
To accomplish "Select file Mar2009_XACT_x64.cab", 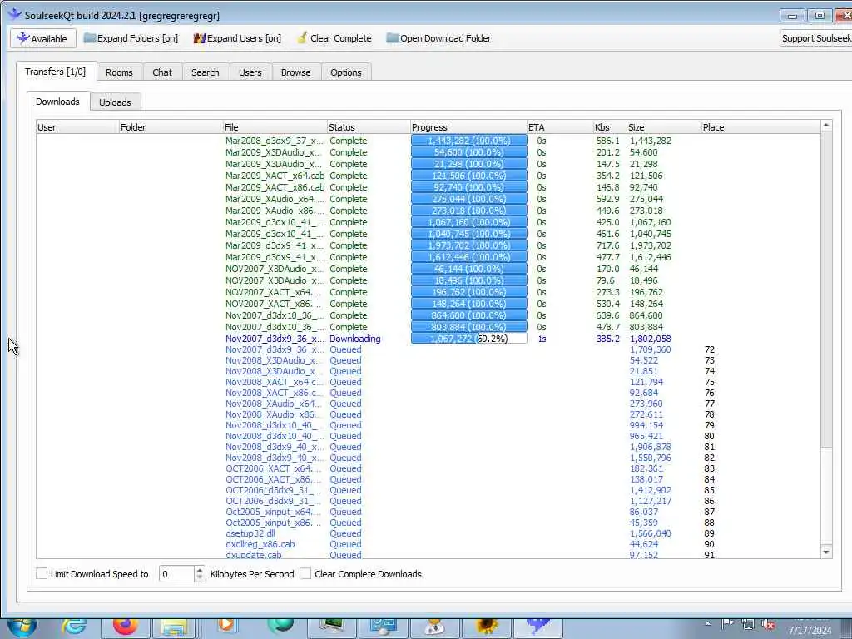I will point(275,176).
